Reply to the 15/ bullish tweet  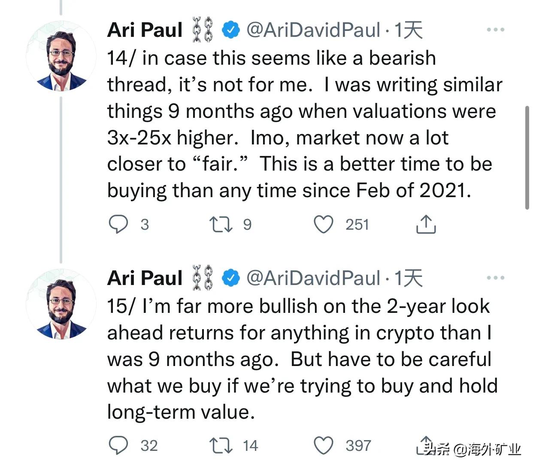118,446
